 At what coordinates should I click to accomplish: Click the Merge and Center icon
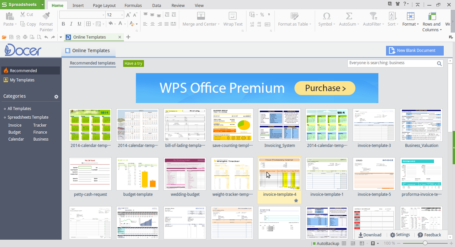tap(201, 16)
